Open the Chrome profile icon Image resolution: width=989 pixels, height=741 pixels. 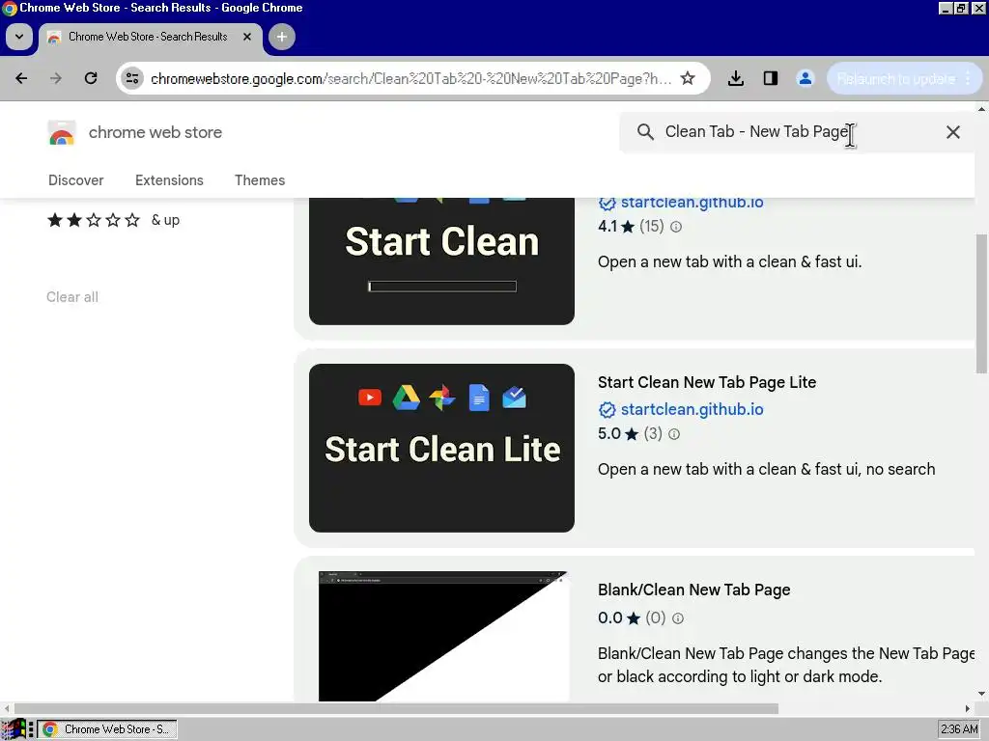coord(805,78)
